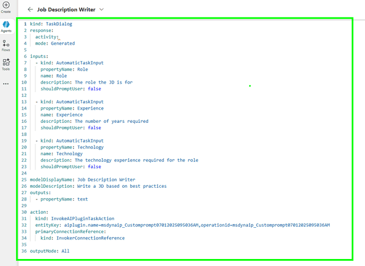Click line number 24 in the gutter
The height and width of the screenshot is (266, 365).
pyautogui.click(x=24, y=173)
